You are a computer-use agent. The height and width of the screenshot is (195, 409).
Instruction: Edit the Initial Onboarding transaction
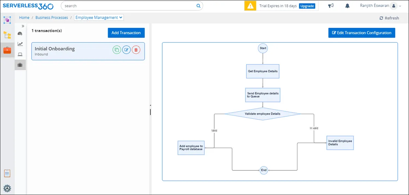(126, 50)
